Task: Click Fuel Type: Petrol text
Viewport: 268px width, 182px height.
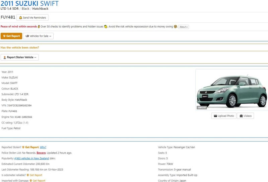Action: point(11,128)
